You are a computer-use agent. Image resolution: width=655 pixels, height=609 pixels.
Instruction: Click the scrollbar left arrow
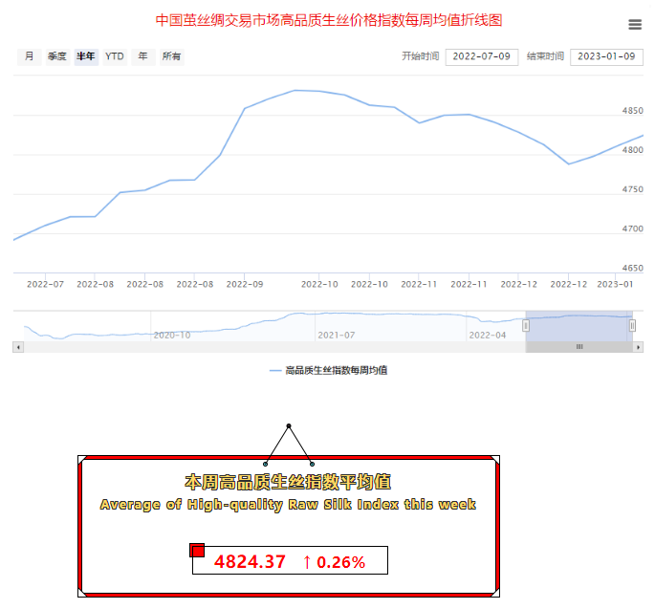(17, 347)
